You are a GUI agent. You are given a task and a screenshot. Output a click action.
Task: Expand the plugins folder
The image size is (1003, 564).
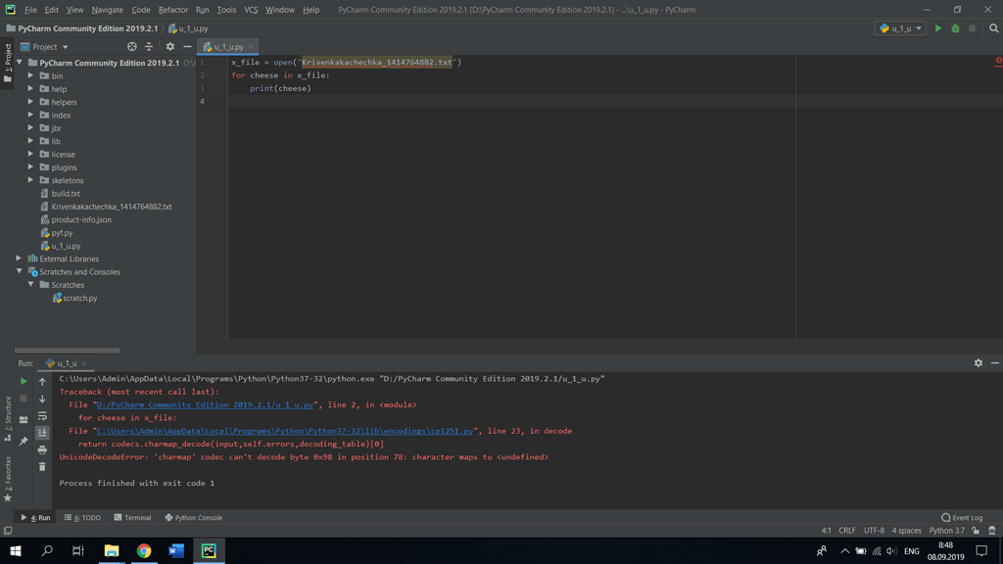[x=31, y=166]
